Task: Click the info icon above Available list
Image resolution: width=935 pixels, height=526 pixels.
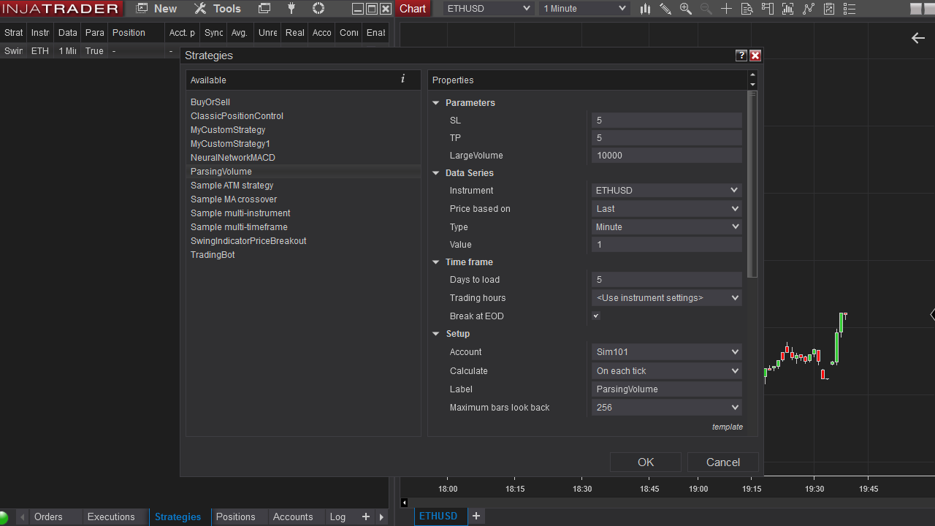Action: (402, 79)
